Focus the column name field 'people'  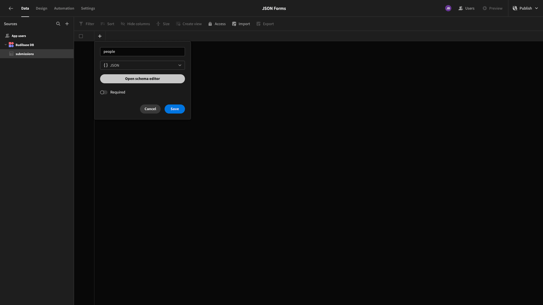[143, 52]
